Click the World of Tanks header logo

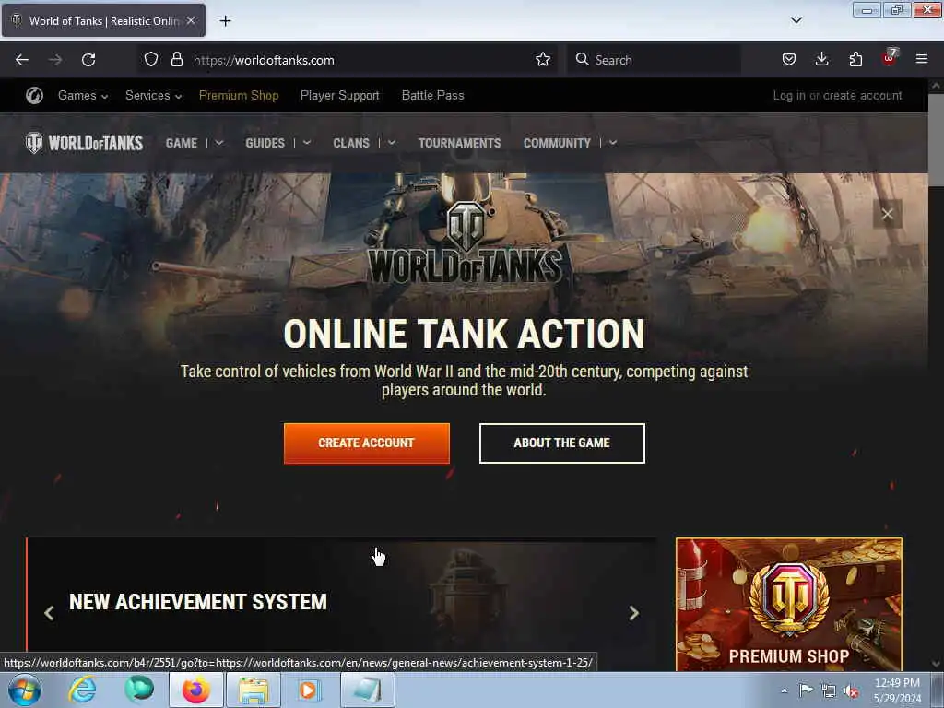(84, 143)
